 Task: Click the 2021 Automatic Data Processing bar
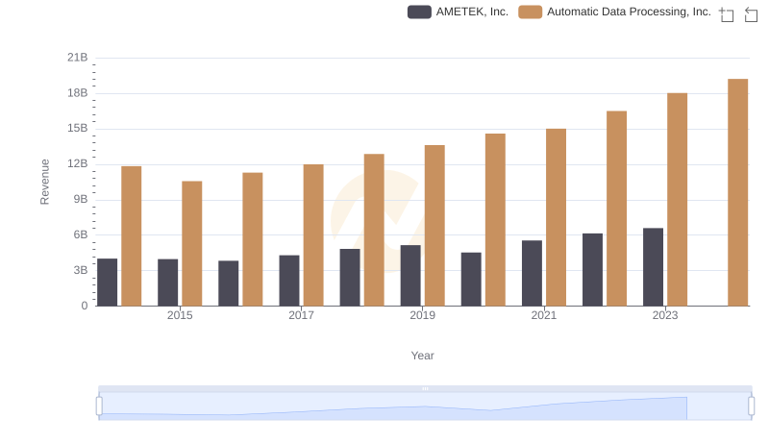556,217
